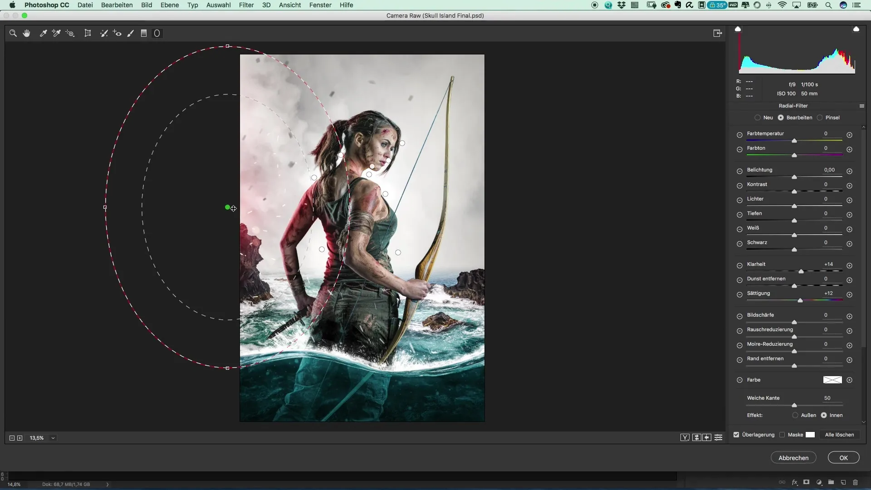This screenshot has width=871, height=490.
Task: Select Außen effect radio button
Action: pyautogui.click(x=795, y=415)
